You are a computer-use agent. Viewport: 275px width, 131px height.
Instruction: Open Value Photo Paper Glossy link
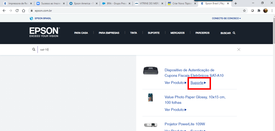click(195, 100)
